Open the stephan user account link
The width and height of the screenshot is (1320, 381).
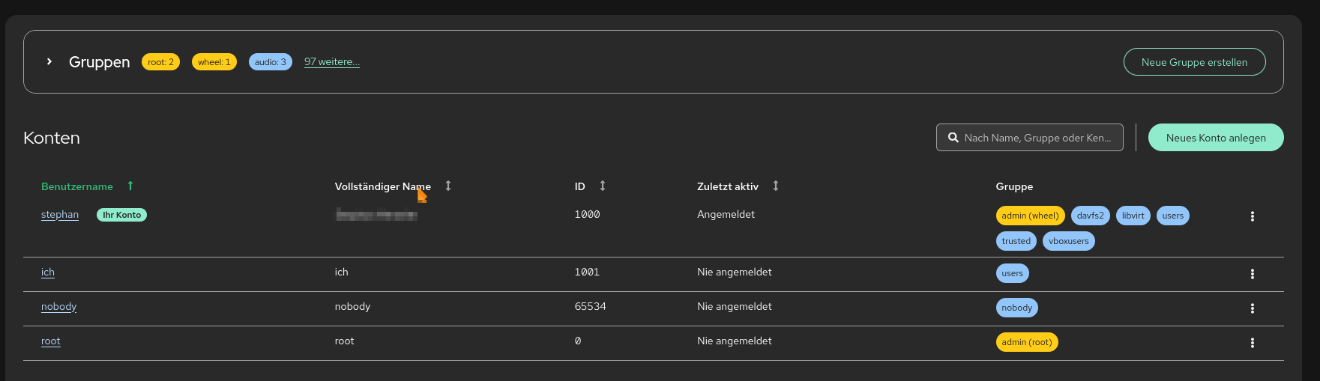[x=60, y=215]
